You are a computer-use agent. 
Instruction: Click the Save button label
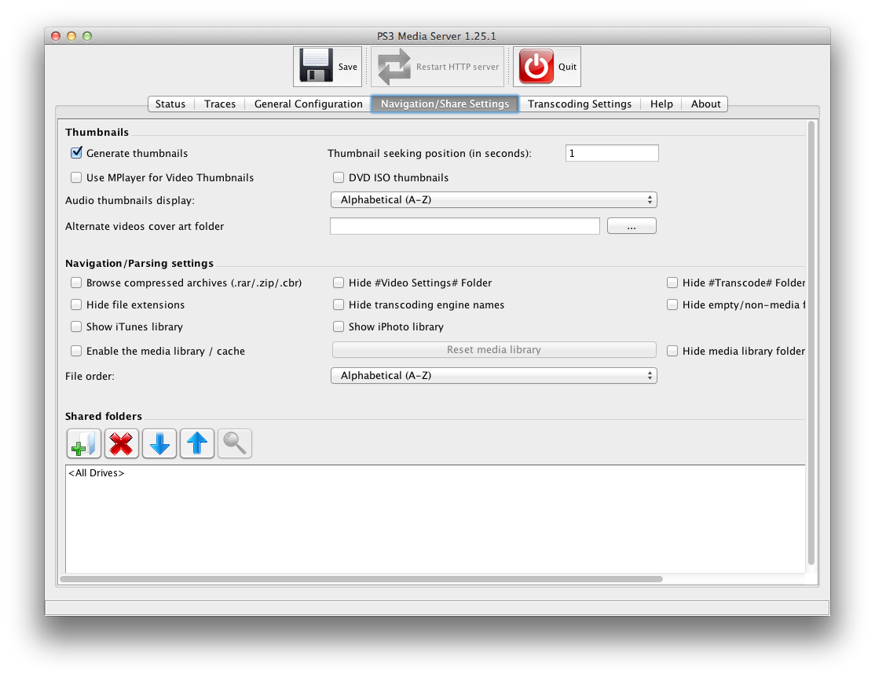pyautogui.click(x=348, y=67)
